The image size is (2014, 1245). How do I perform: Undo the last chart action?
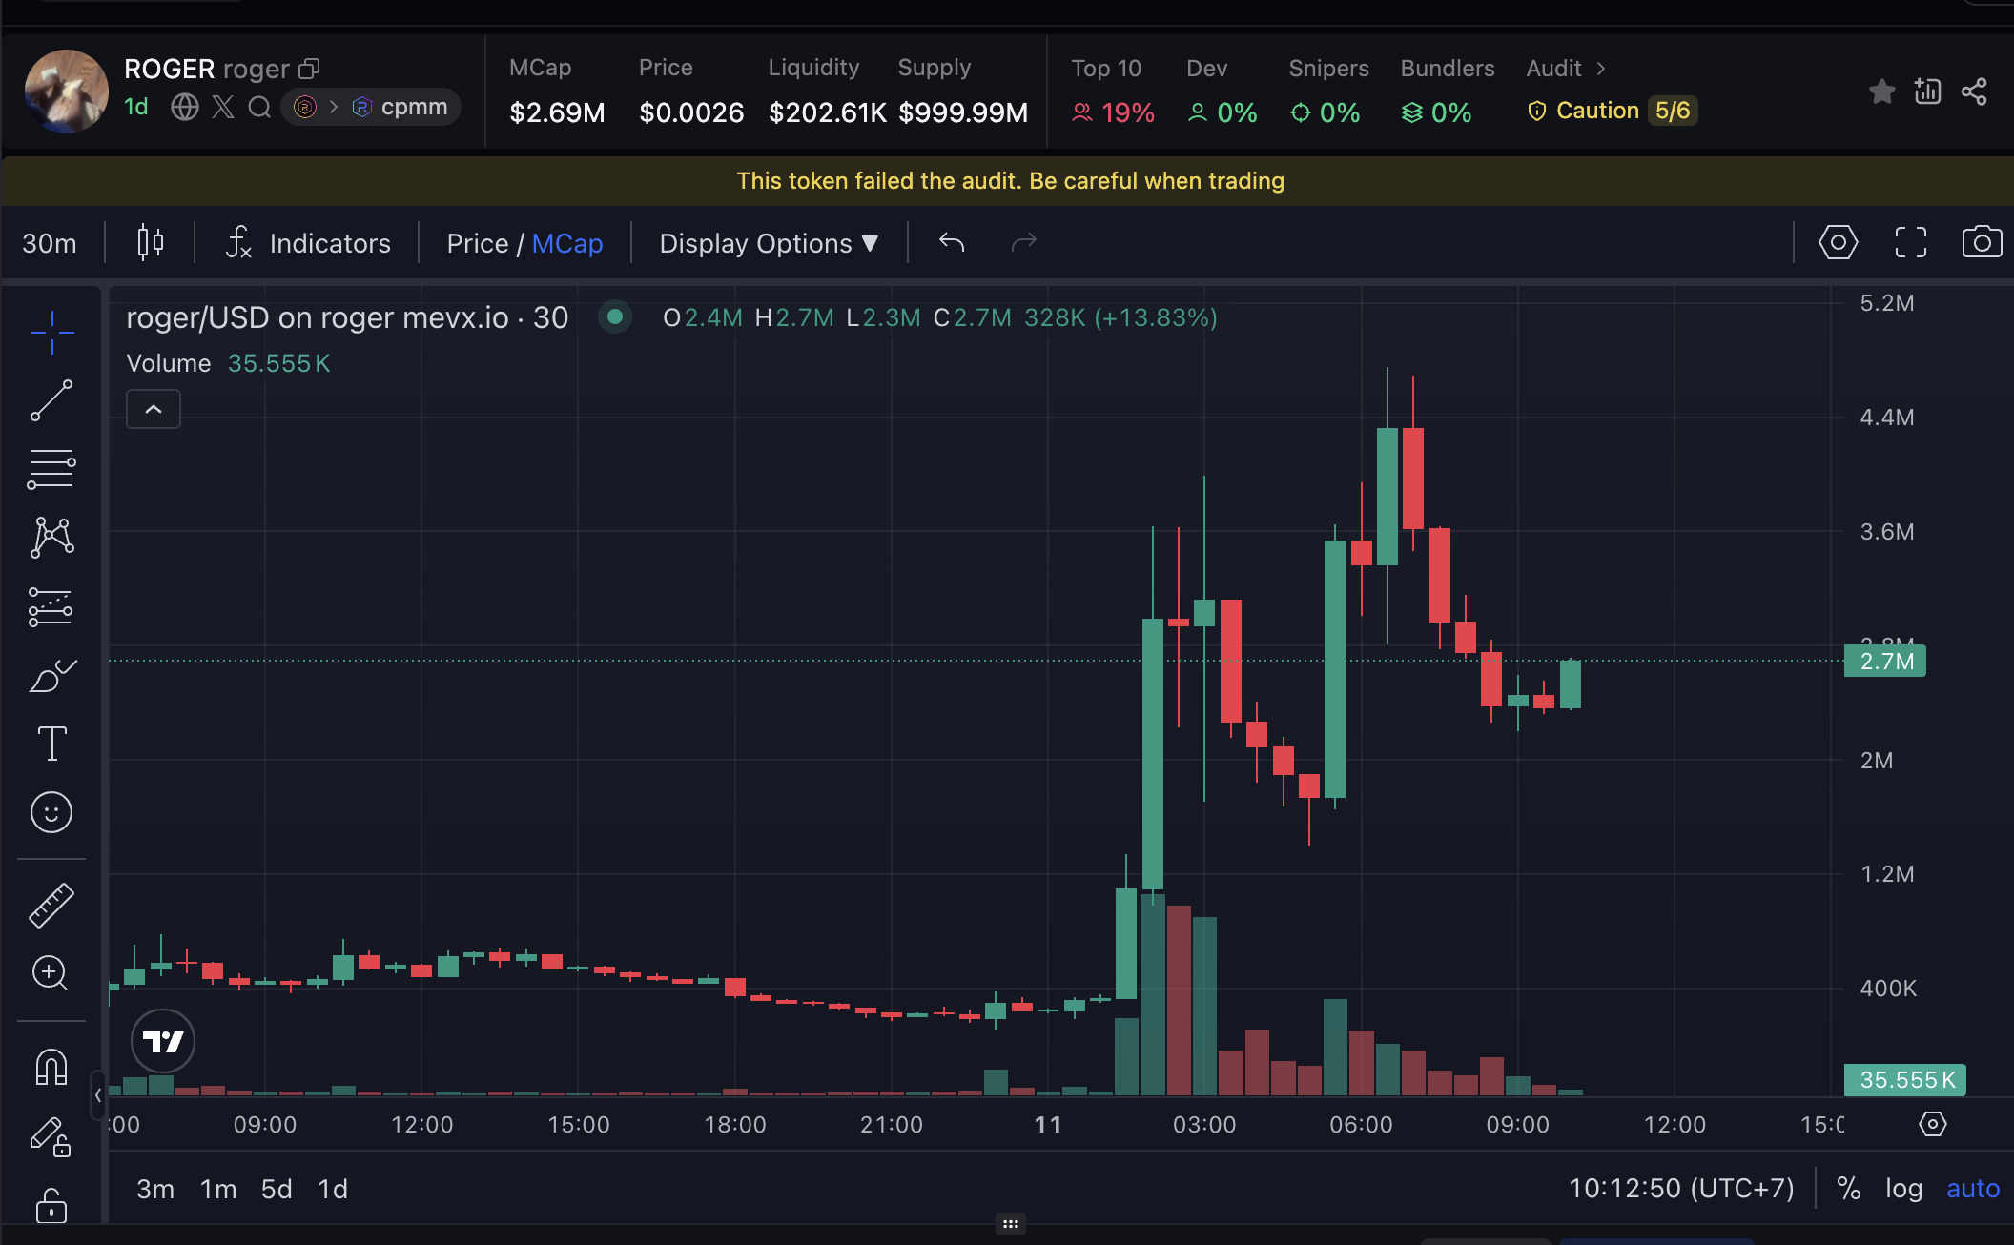(952, 242)
